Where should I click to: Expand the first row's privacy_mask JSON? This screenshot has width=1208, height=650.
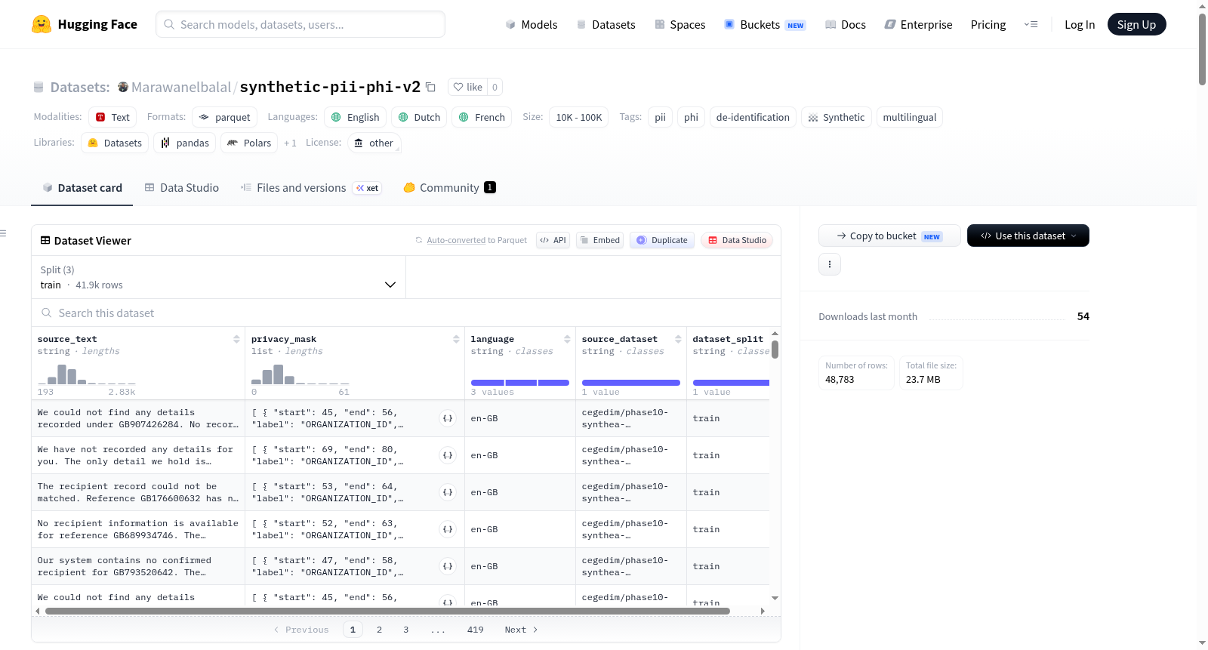tap(448, 418)
